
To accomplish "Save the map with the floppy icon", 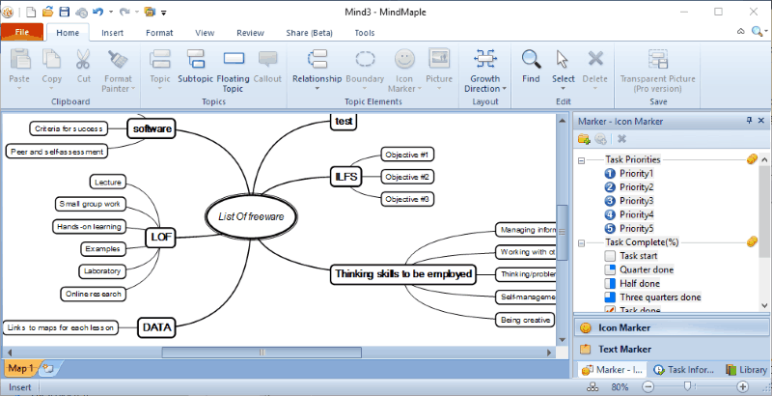I will tap(64, 12).
